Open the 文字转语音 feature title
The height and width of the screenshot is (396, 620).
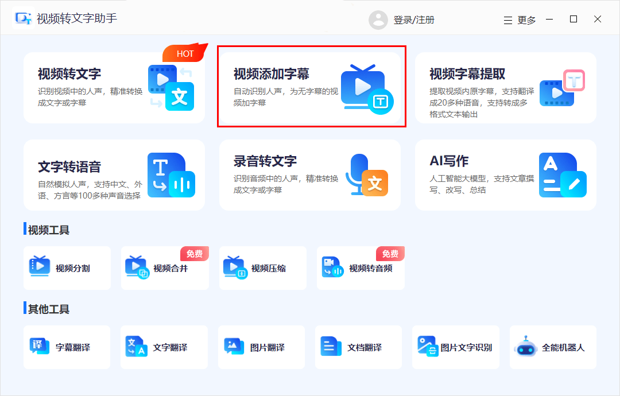tap(69, 167)
